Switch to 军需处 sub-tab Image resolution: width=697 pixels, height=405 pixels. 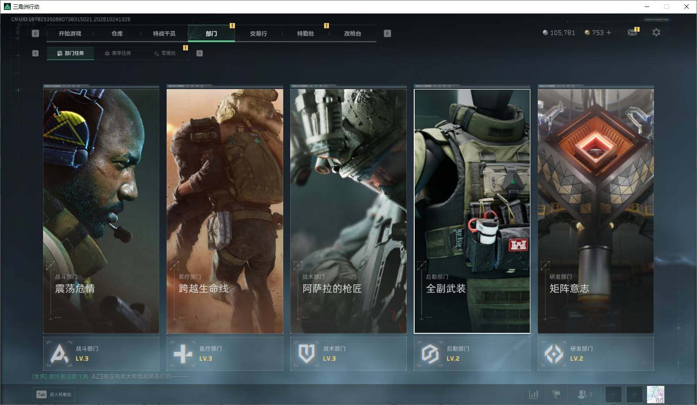click(165, 53)
